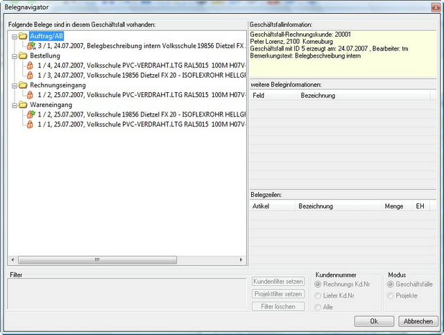The height and width of the screenshot is (335, 444).
Task: Click the Bezeichnung column header in Belegzeilen
Action: click(316, 206)
